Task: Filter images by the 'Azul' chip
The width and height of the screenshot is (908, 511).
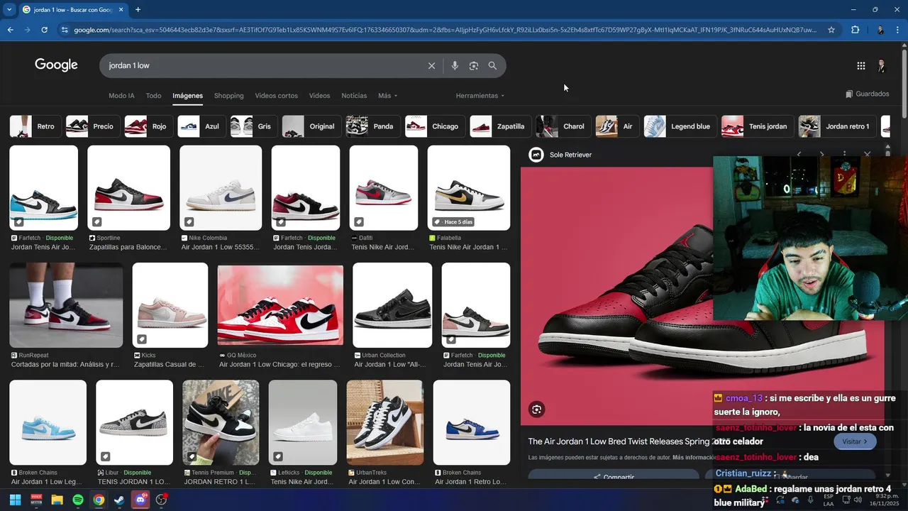Action: click(201, 126)
